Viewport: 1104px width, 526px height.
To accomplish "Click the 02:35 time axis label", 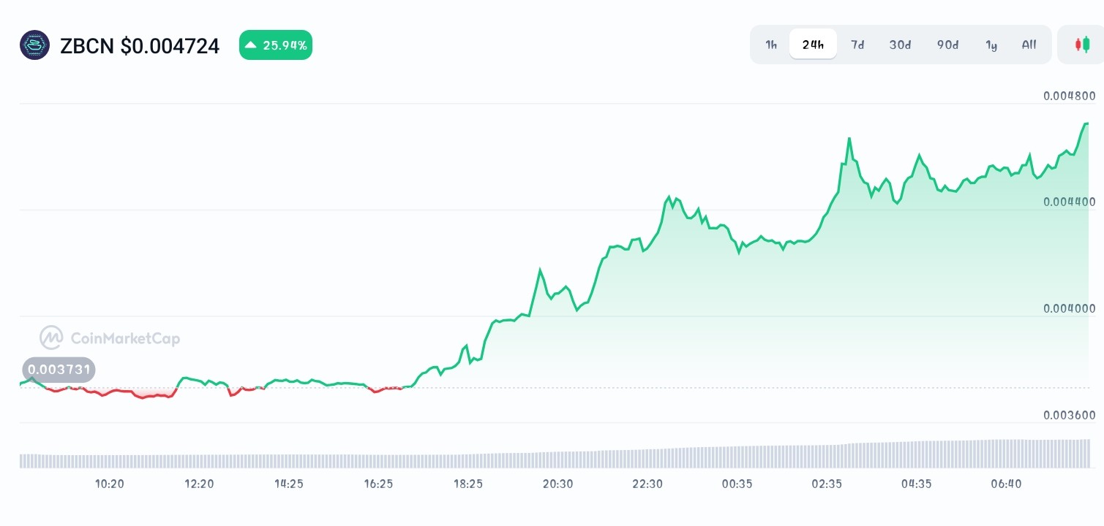I will (827, 484).
